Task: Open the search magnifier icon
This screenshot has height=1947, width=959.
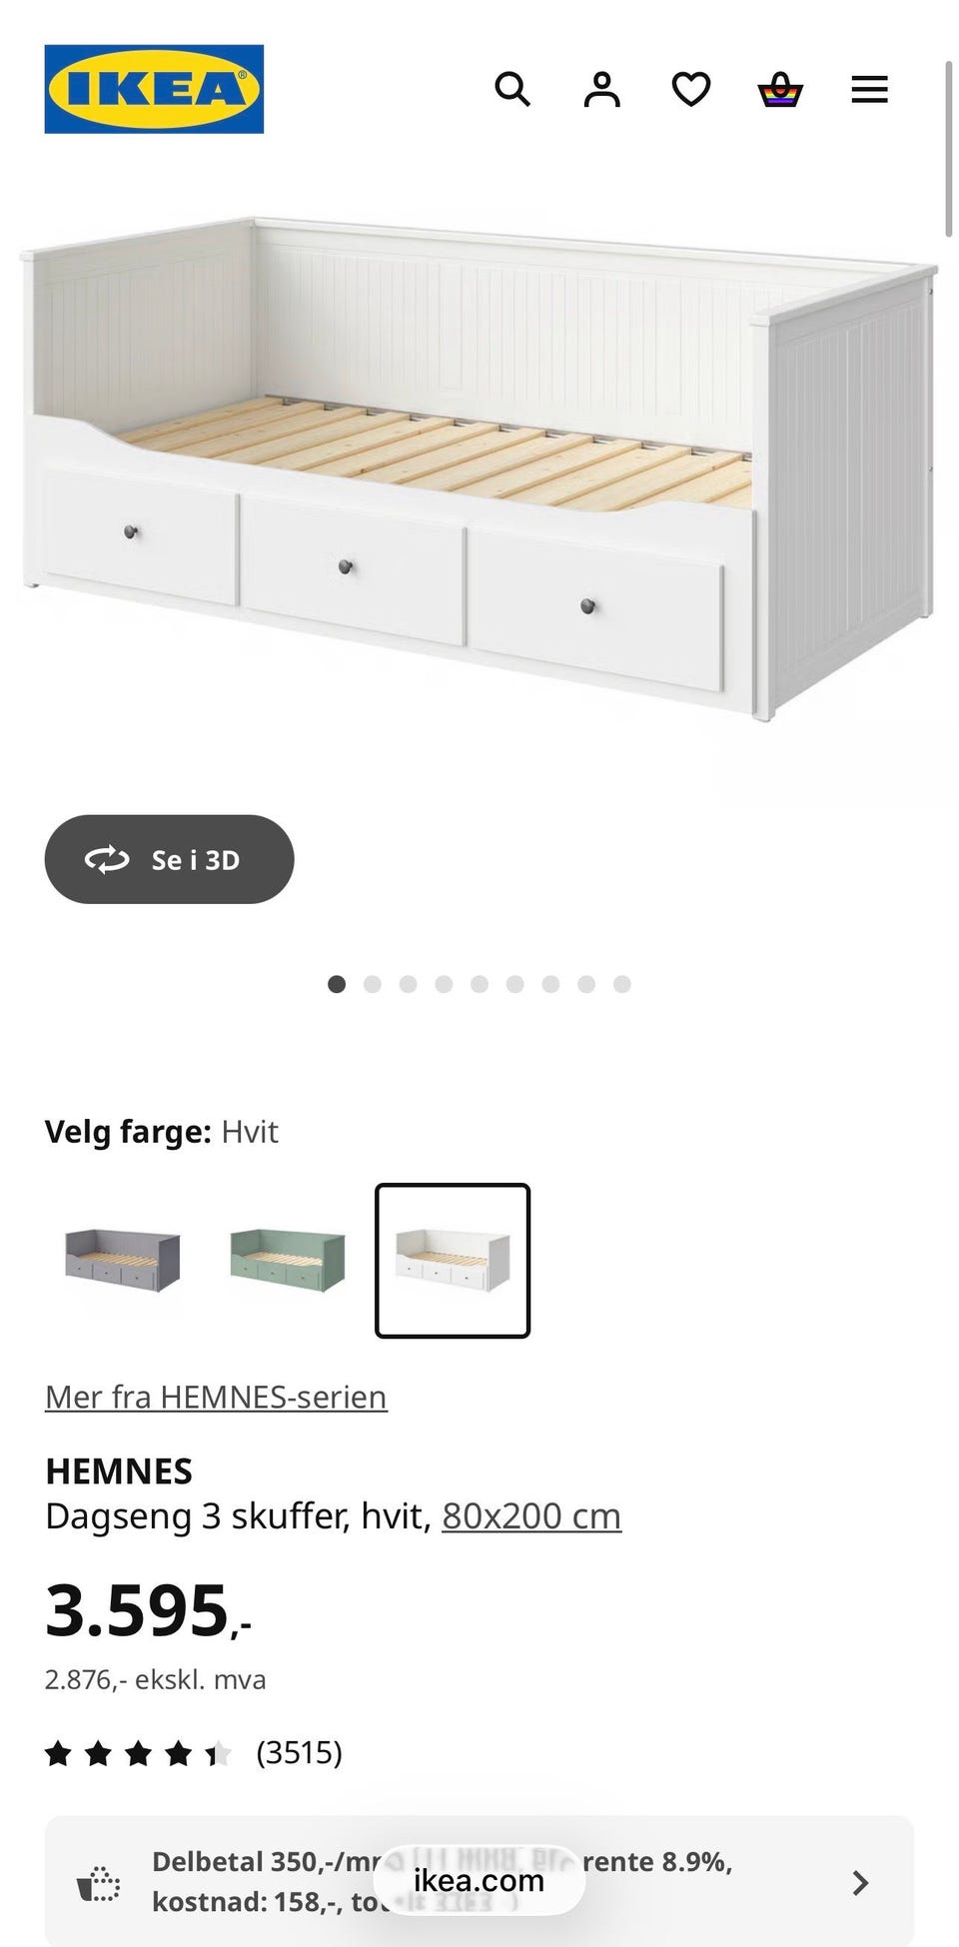Action: pos(512,89)
